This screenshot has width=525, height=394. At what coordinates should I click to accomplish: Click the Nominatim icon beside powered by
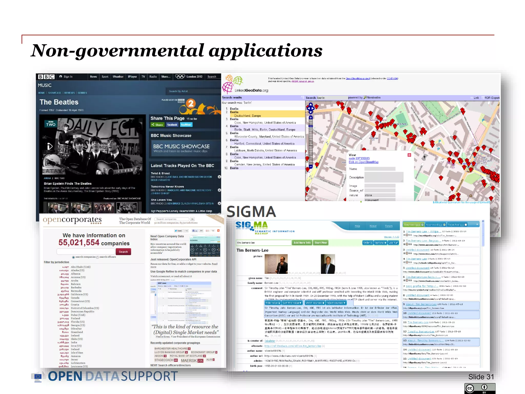coord(365,97)
